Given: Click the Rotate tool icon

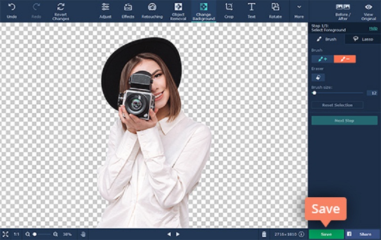Looking at the screenshot, I should point(275,7).
